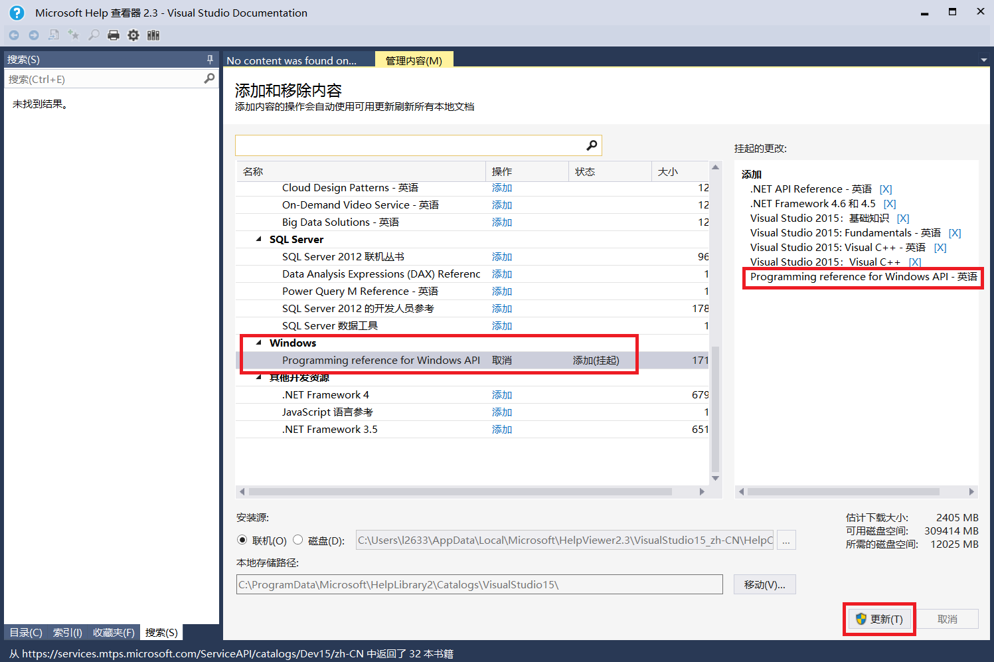The image size is (994, 662).
Task: Click the ... browse button for disk path
Action: (786, 540)
